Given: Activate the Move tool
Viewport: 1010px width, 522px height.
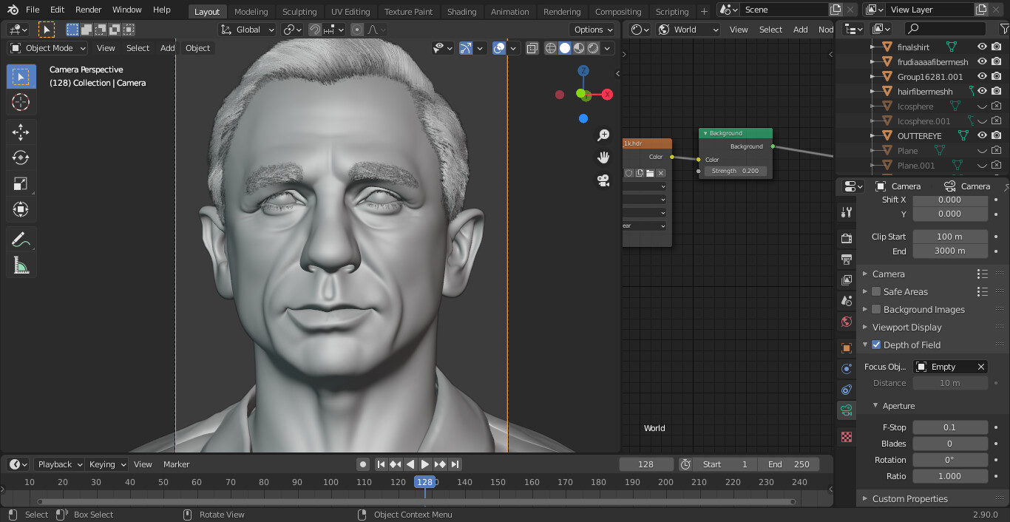Looking at the screenshot, I should (x=21, y=132).
